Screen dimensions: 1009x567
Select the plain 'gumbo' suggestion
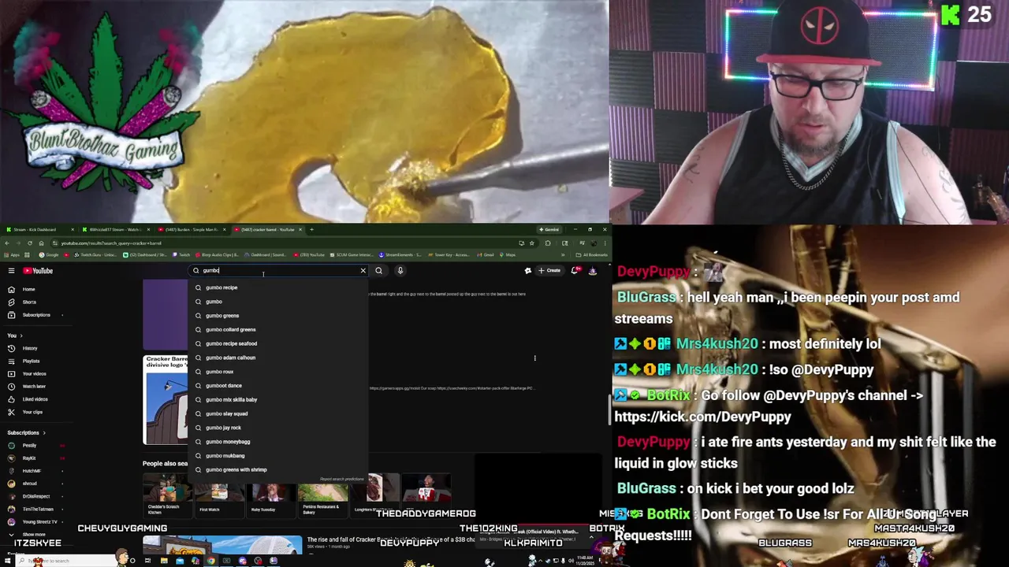click(277, 302)
